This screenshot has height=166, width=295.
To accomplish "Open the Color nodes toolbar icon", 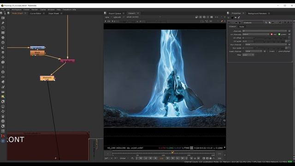I will tap(3, 38).
